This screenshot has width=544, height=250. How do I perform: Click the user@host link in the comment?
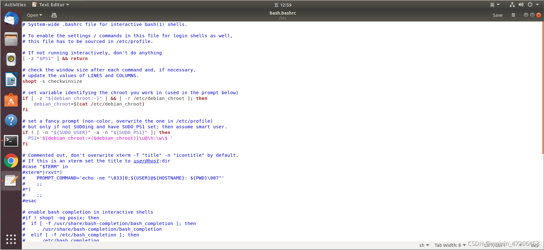coord(146,161)
